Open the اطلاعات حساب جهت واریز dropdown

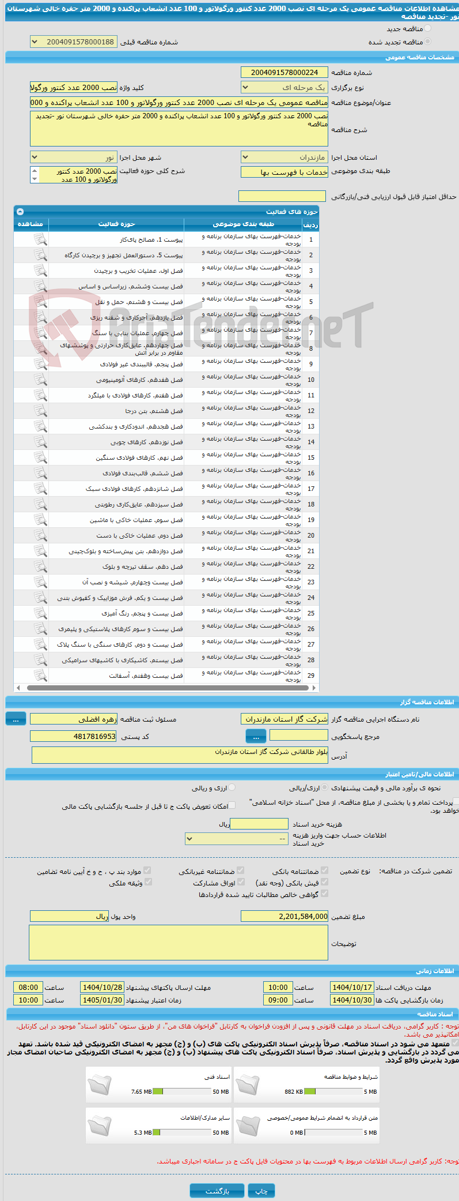pos(237,839)
